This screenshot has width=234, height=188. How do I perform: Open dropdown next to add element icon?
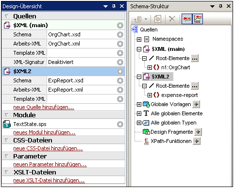(x=146, y=19)
